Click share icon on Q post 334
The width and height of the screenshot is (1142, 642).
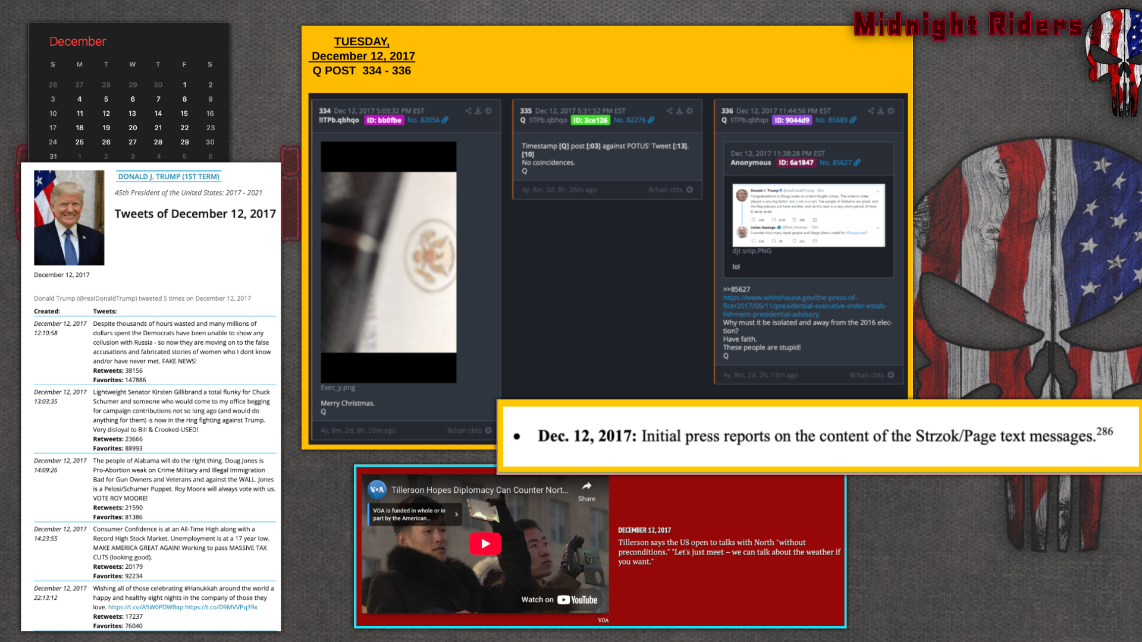click(469, 111)
